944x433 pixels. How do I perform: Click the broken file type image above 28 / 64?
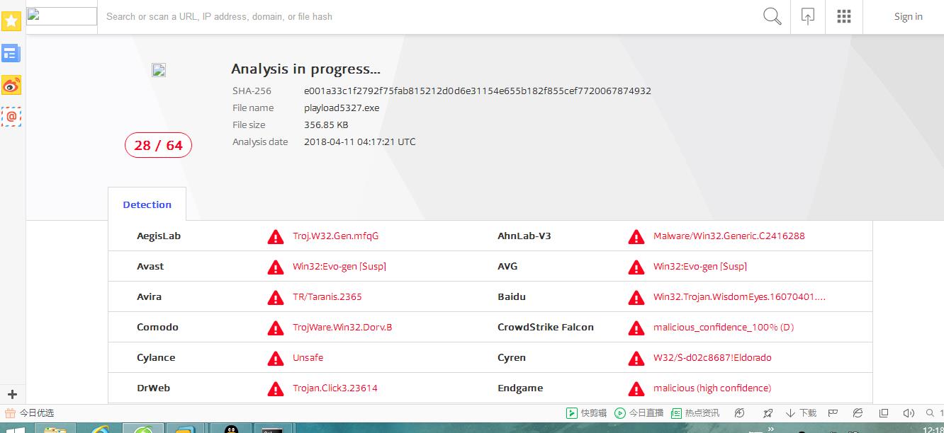159,69
